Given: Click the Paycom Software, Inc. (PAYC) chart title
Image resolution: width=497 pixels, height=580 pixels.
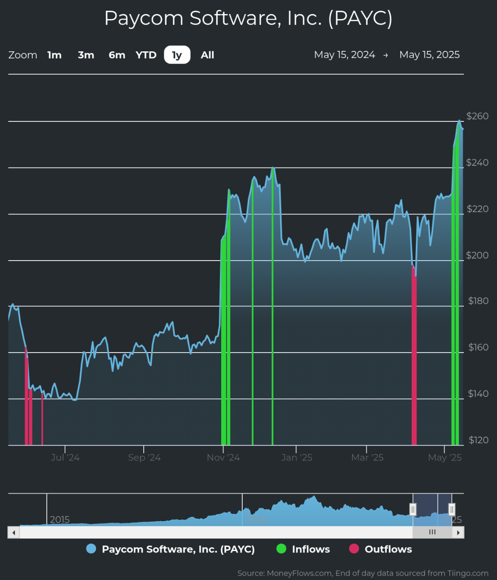Looking at the screenshot, I should point(248,18).
